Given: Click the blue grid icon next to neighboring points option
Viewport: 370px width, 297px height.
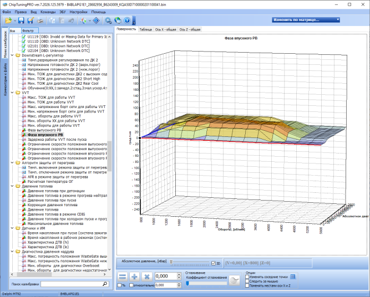Looking at the screenshot, I should 292,276.
